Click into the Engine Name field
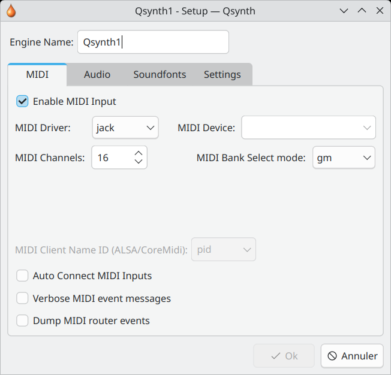391x375 pixels. tap(153, 42)
